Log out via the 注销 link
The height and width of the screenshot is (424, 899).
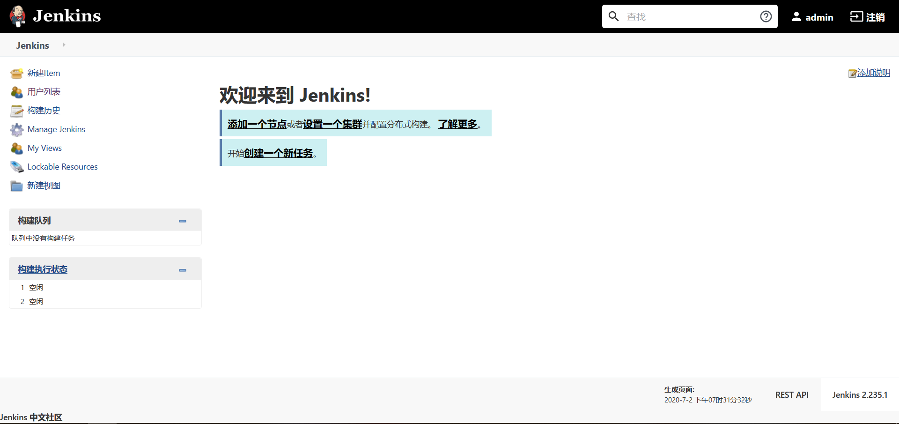pos(875,17)
